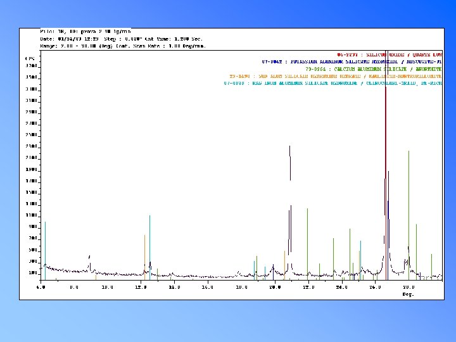Click the 14.0 label on x-axis
456x342 pixels.
pyautogui.click(x=174, y=288)
